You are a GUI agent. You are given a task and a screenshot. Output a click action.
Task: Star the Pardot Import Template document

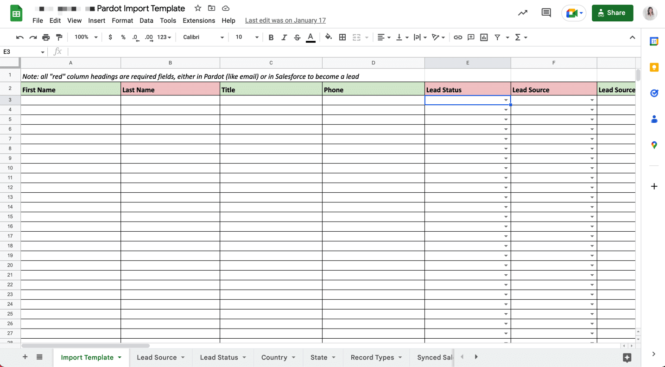tap(198, 8)
